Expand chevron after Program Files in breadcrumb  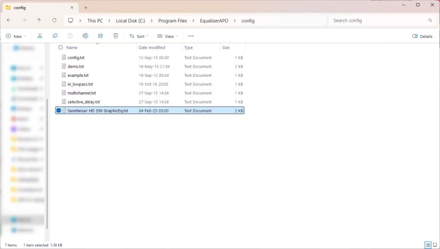coord(194,20)
